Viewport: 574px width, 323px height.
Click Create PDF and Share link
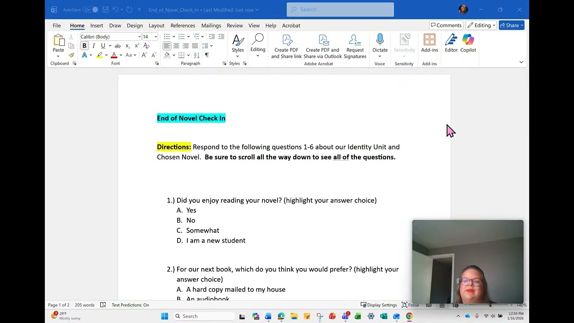point(286,47)
